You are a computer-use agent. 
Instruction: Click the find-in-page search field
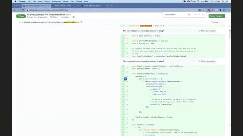point(175,15)
